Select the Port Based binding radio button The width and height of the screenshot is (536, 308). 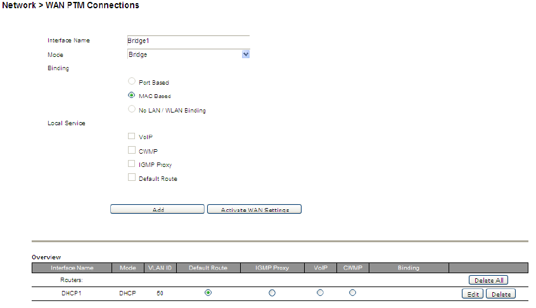click(132, 81)
